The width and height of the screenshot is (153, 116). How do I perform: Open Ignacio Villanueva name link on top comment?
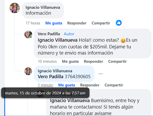point(43,7)
